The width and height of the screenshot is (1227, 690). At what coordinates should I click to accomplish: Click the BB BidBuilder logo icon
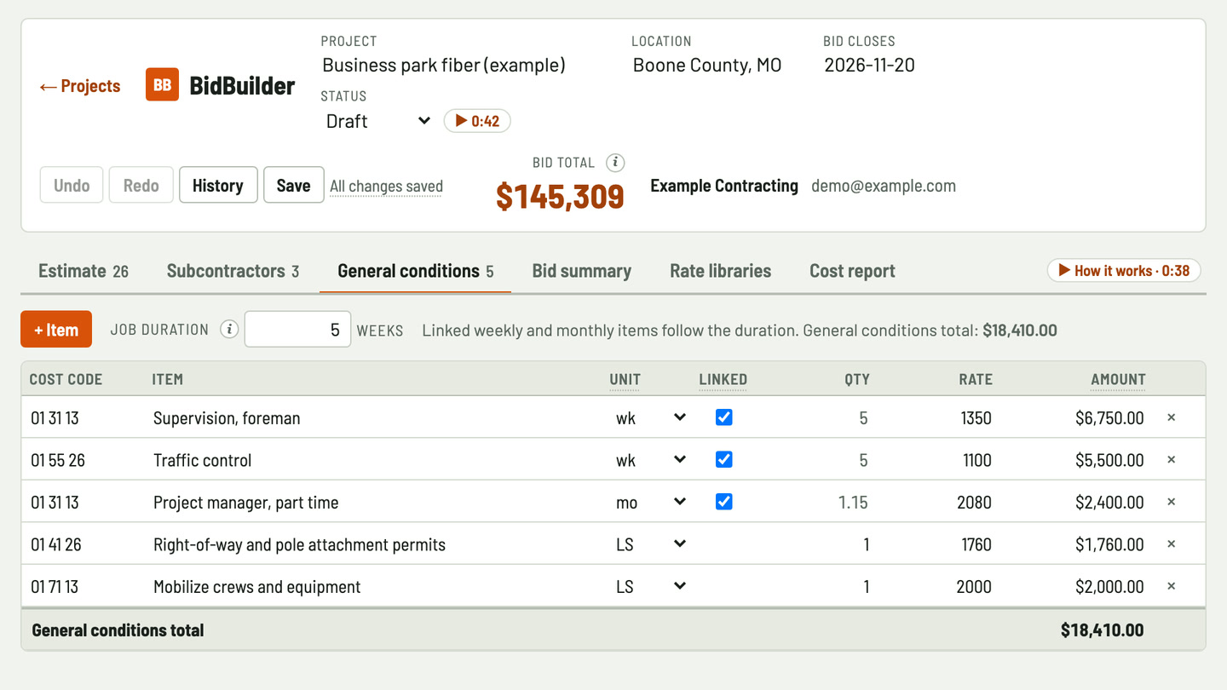pyautogui.click(x=162, y=85)
